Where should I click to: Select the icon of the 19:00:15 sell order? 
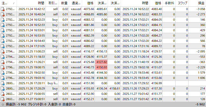coord(3,67)
